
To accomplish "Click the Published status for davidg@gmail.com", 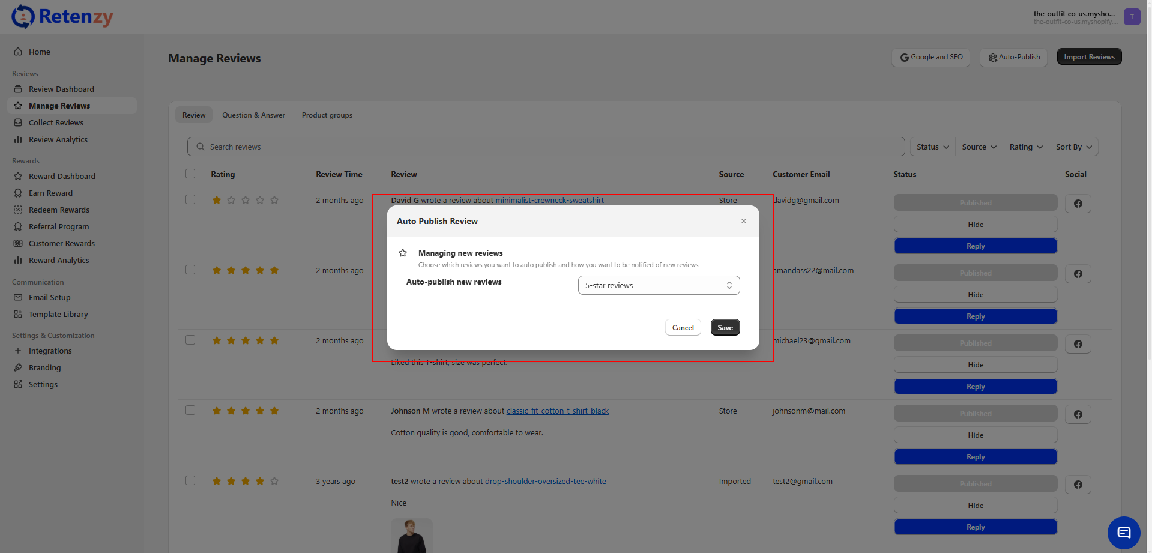I will (976, 202).
